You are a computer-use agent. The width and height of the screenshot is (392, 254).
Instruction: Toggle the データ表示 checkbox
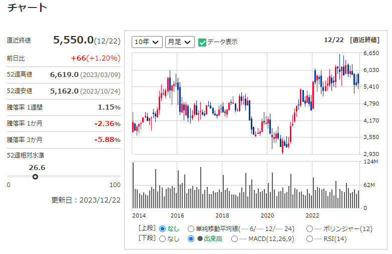point(203,42)
